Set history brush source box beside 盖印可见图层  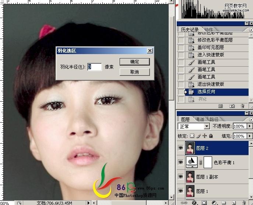click(181, 47)
